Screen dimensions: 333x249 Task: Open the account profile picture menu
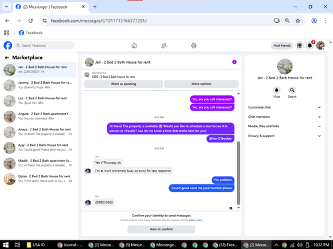320,45
